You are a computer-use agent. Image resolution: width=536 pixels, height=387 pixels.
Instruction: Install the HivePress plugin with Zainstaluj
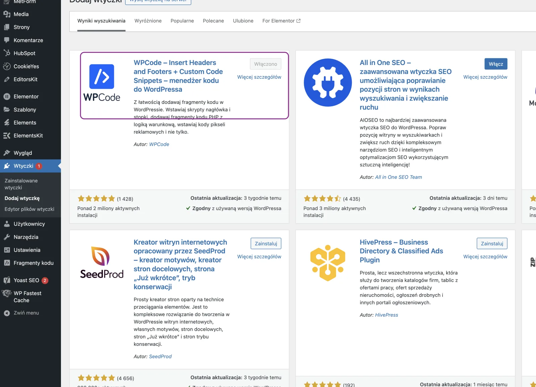pyautogui.click(x=492, y=244)
